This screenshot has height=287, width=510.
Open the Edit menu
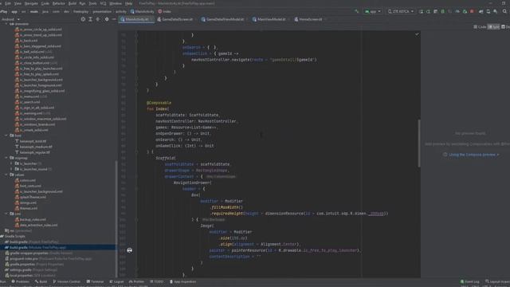point(7,3)
